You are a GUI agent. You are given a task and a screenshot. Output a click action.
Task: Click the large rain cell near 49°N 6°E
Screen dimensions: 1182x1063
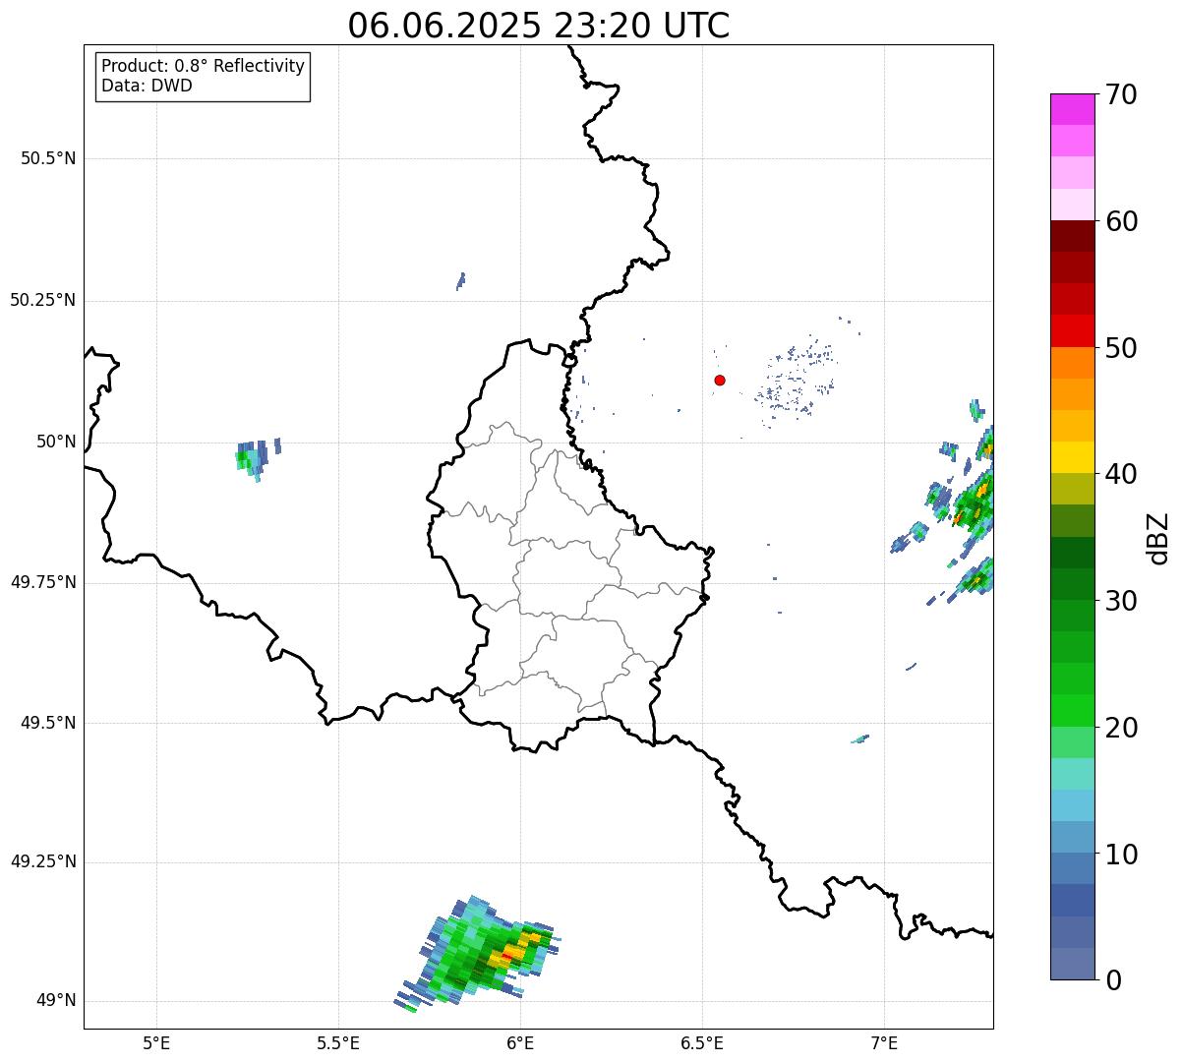coord(479,954)
